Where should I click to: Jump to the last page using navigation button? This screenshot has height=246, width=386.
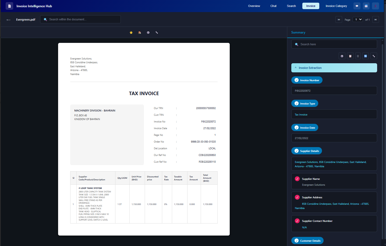tap(376, 19)
